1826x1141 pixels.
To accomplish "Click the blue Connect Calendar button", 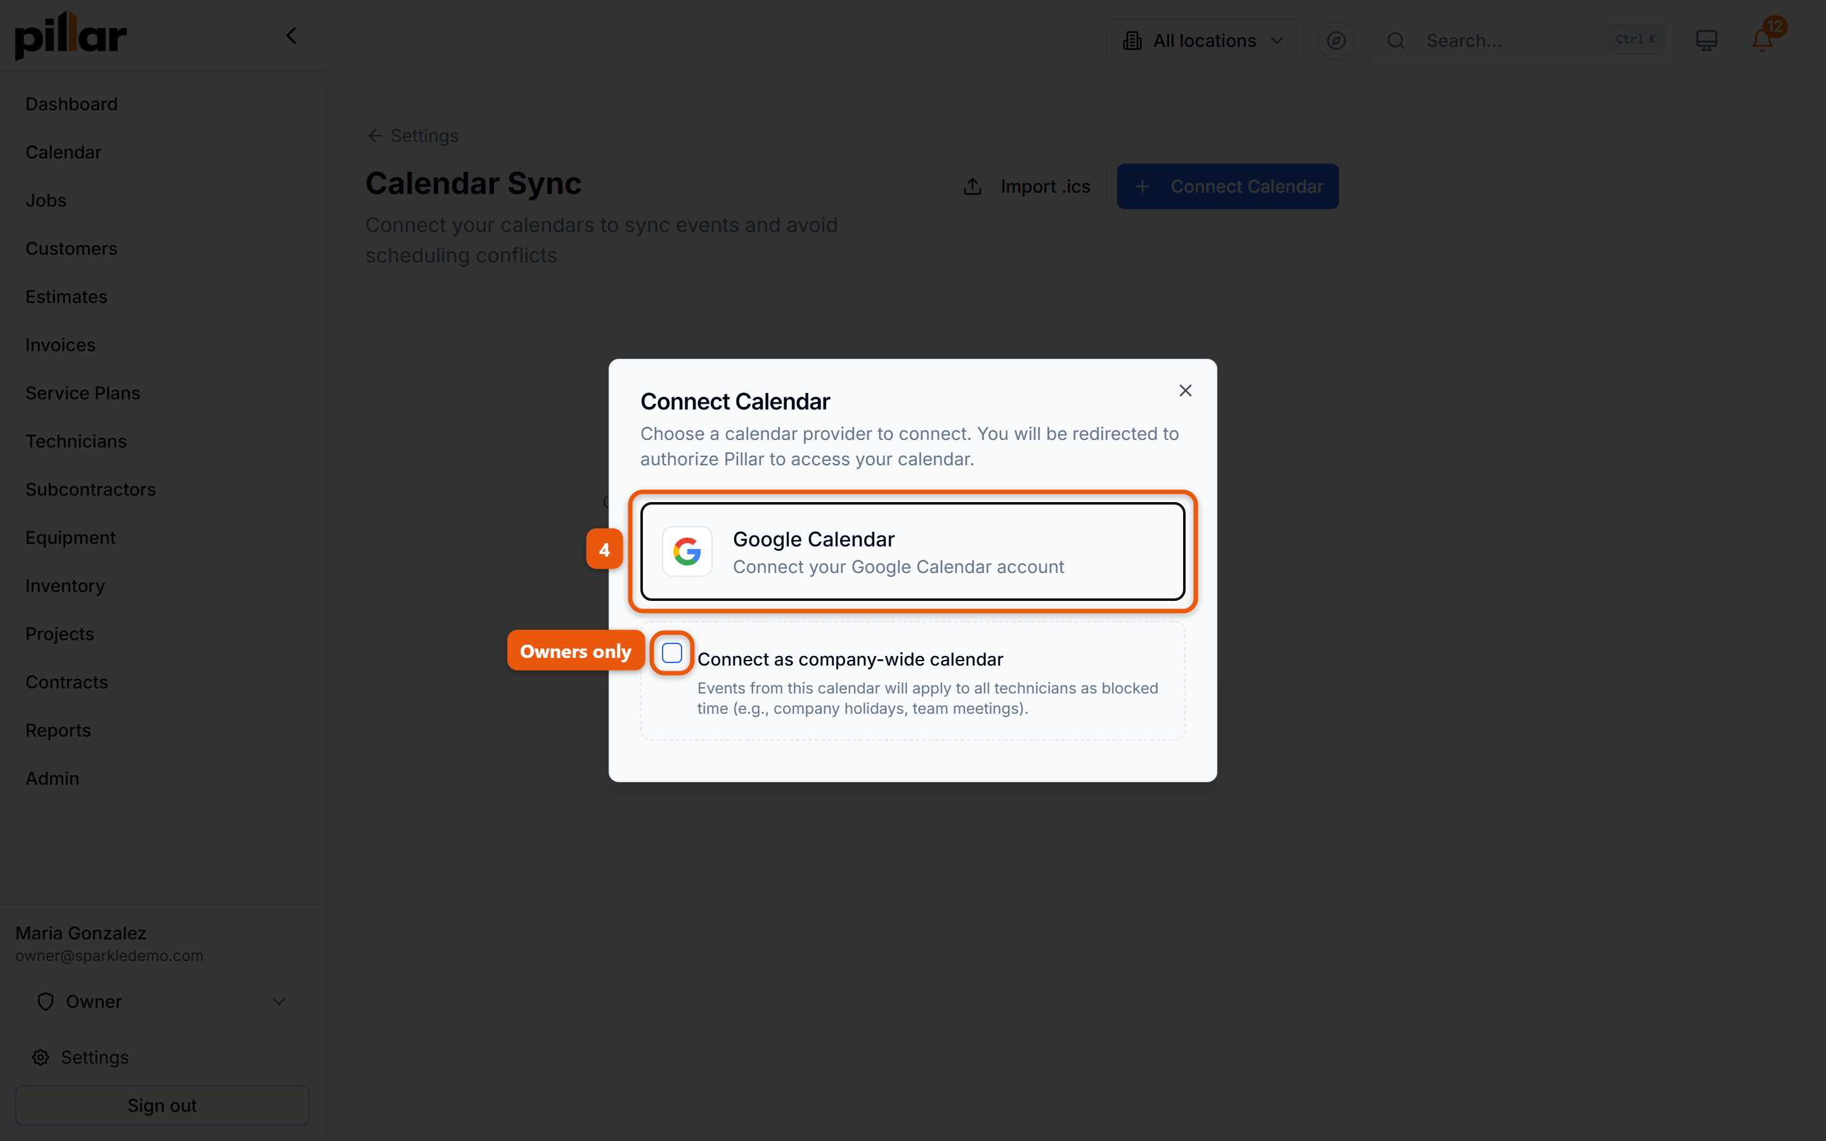I will 1227,186.
